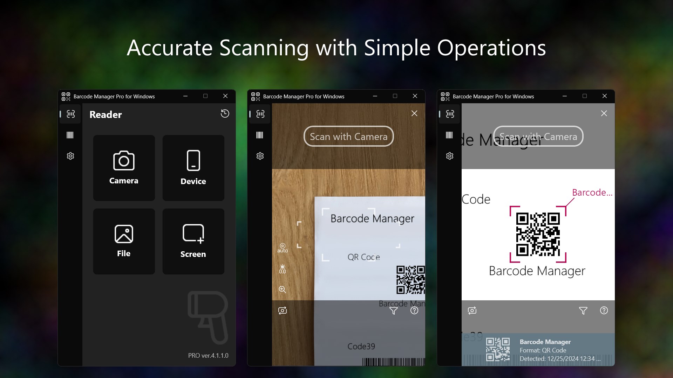Switch camera using the flip-camera icon

click(283, 310)
